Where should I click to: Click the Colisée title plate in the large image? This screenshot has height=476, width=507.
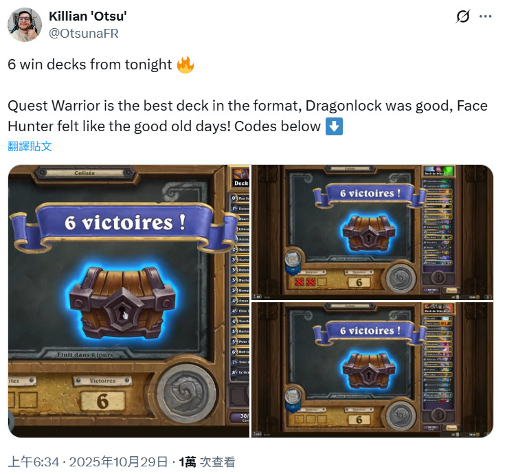84,173
